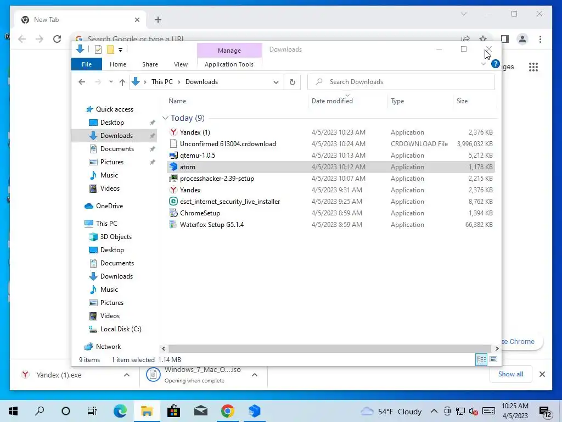This screenshot has height=422, width=562.
Task: Select the Waterfox Setup G5.1.4 icon
Action: click(173, 224)
